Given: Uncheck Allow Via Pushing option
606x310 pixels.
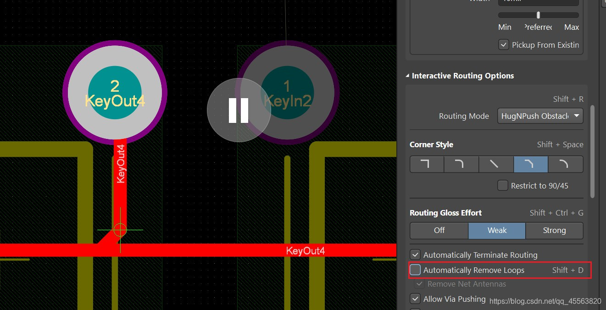Looking at the screenshot, I should click(415, 299).
